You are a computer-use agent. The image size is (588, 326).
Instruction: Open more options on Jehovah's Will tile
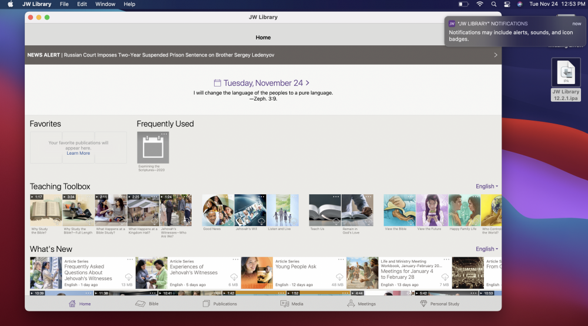(x=262, y=197)
